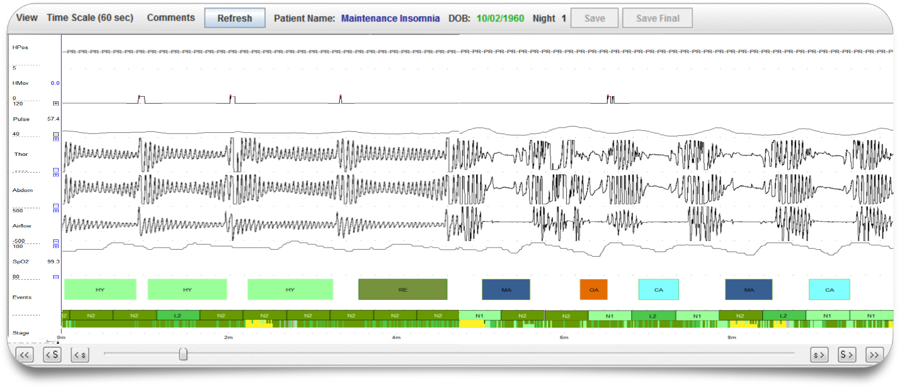
Task: Select the olive RE event block
Action: click(x=403, y=290)
